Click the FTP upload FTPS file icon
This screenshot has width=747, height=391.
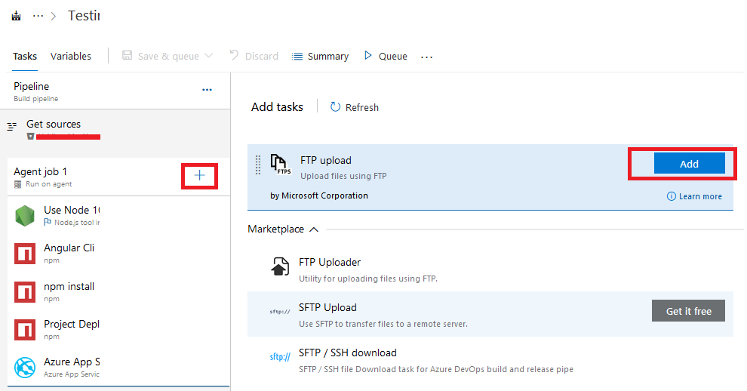coord(281,165)
